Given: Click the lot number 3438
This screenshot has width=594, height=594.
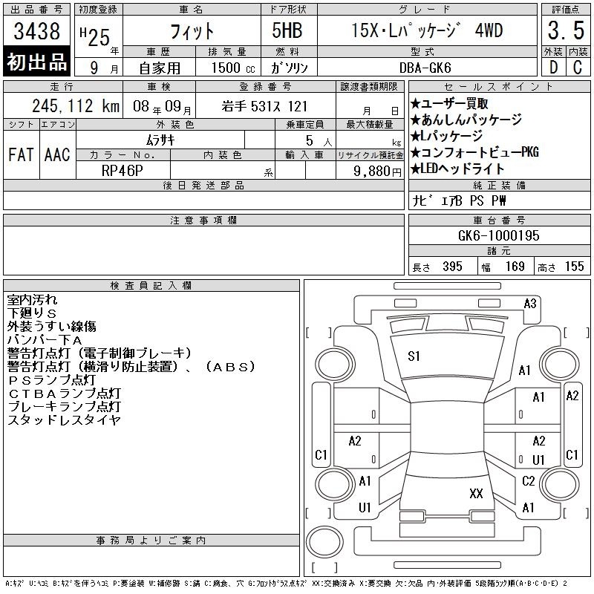Looking at the screenshot, I should [x=36, y=31].
